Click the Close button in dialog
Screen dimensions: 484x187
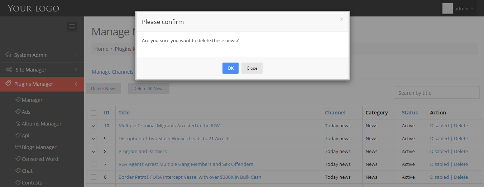252,68
